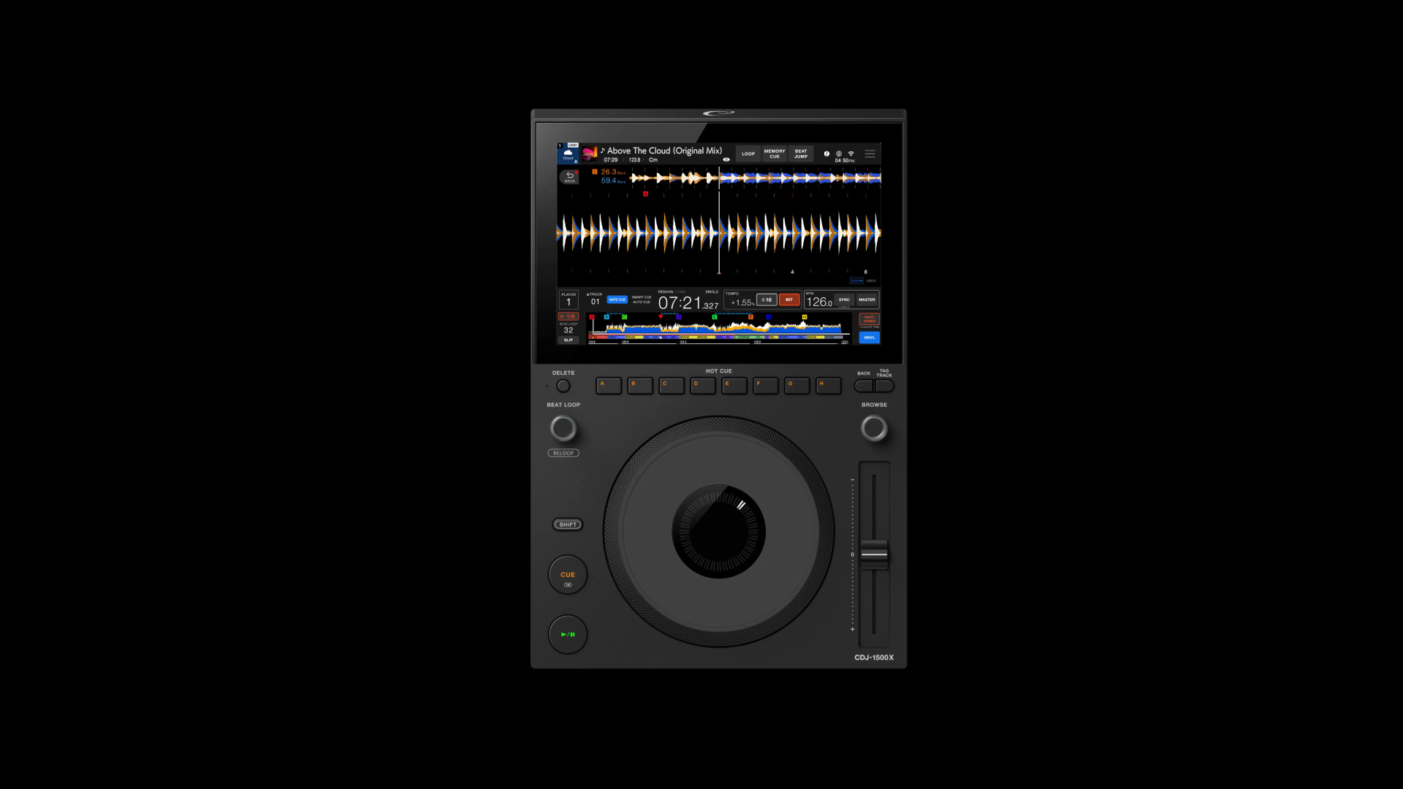
Task: Select GRID waveform mode
Action: [x=871, y=281]
